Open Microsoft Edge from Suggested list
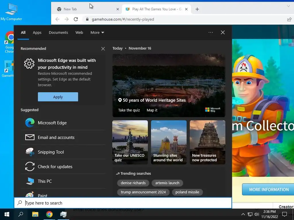Screen dimensions: 294x220 (x=63, y=123)
